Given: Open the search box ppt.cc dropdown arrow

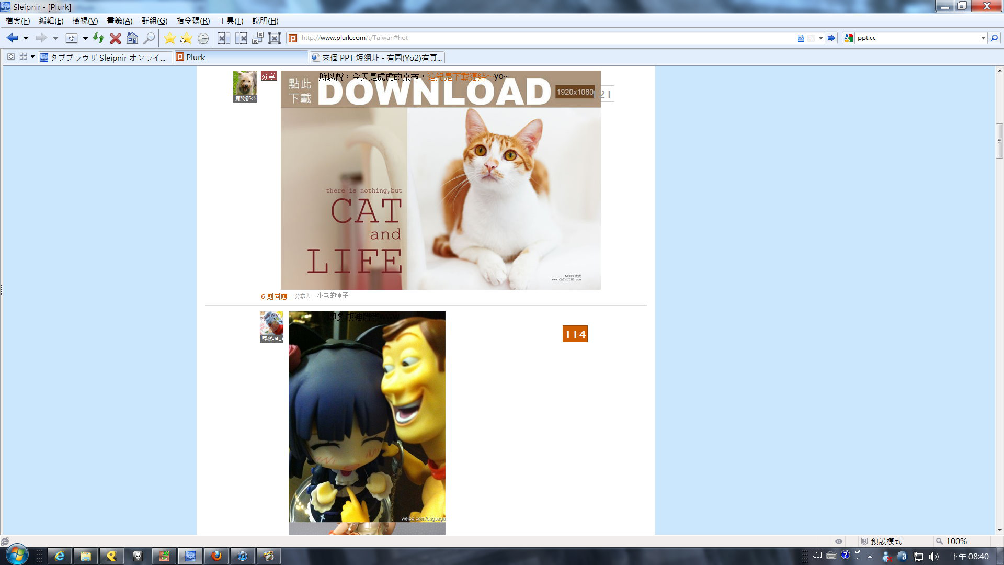Looking at the screenshot, I should point(983,38).
